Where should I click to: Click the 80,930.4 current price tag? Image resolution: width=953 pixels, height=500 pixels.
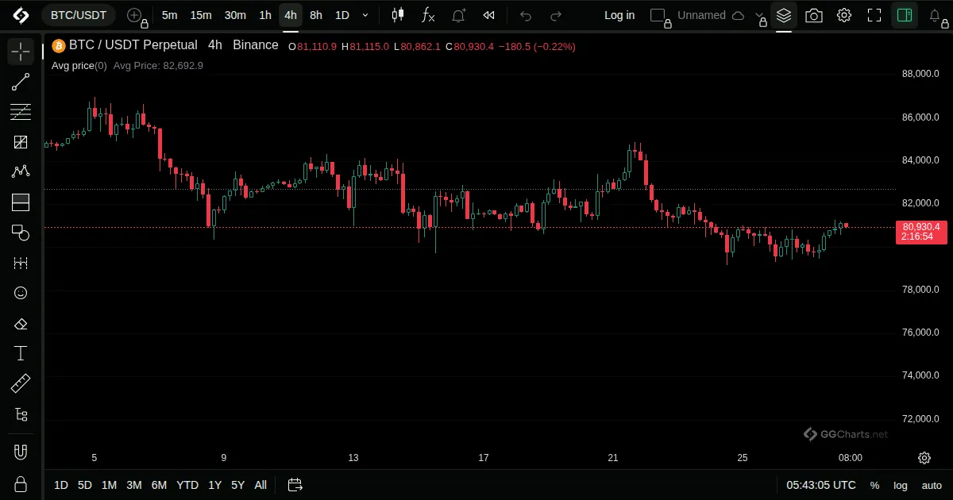click(921, 232)
